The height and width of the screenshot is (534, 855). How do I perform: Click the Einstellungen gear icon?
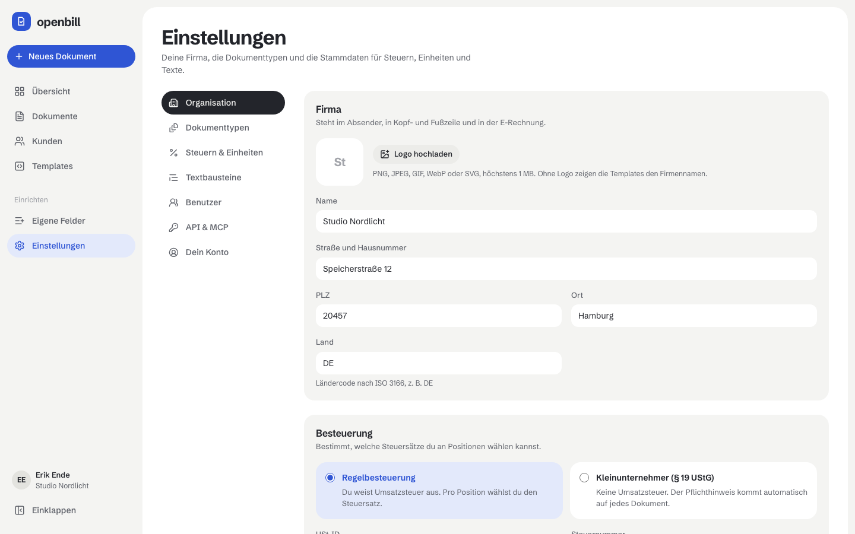pyautogui.click(x=20, y=246)
